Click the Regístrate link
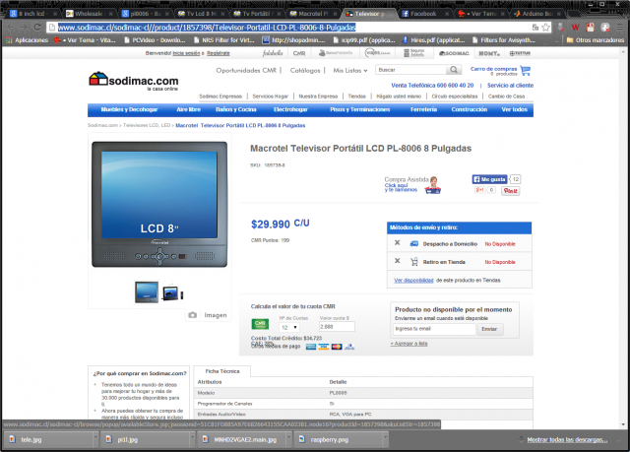 pyautogui.click(x=219, y=53)
